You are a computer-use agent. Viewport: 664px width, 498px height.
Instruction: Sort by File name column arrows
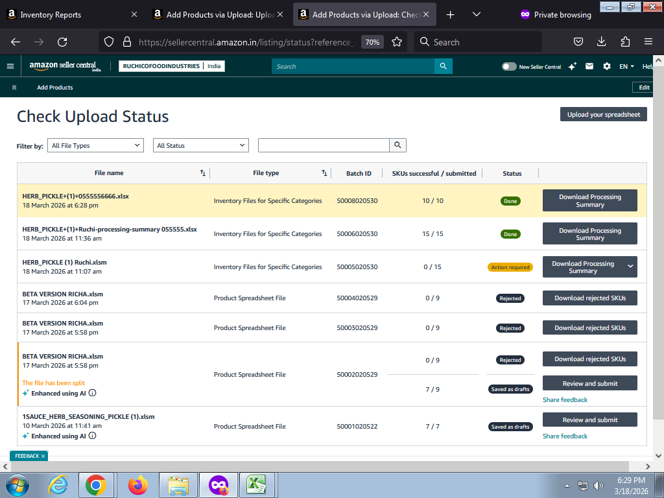(203, 172)
